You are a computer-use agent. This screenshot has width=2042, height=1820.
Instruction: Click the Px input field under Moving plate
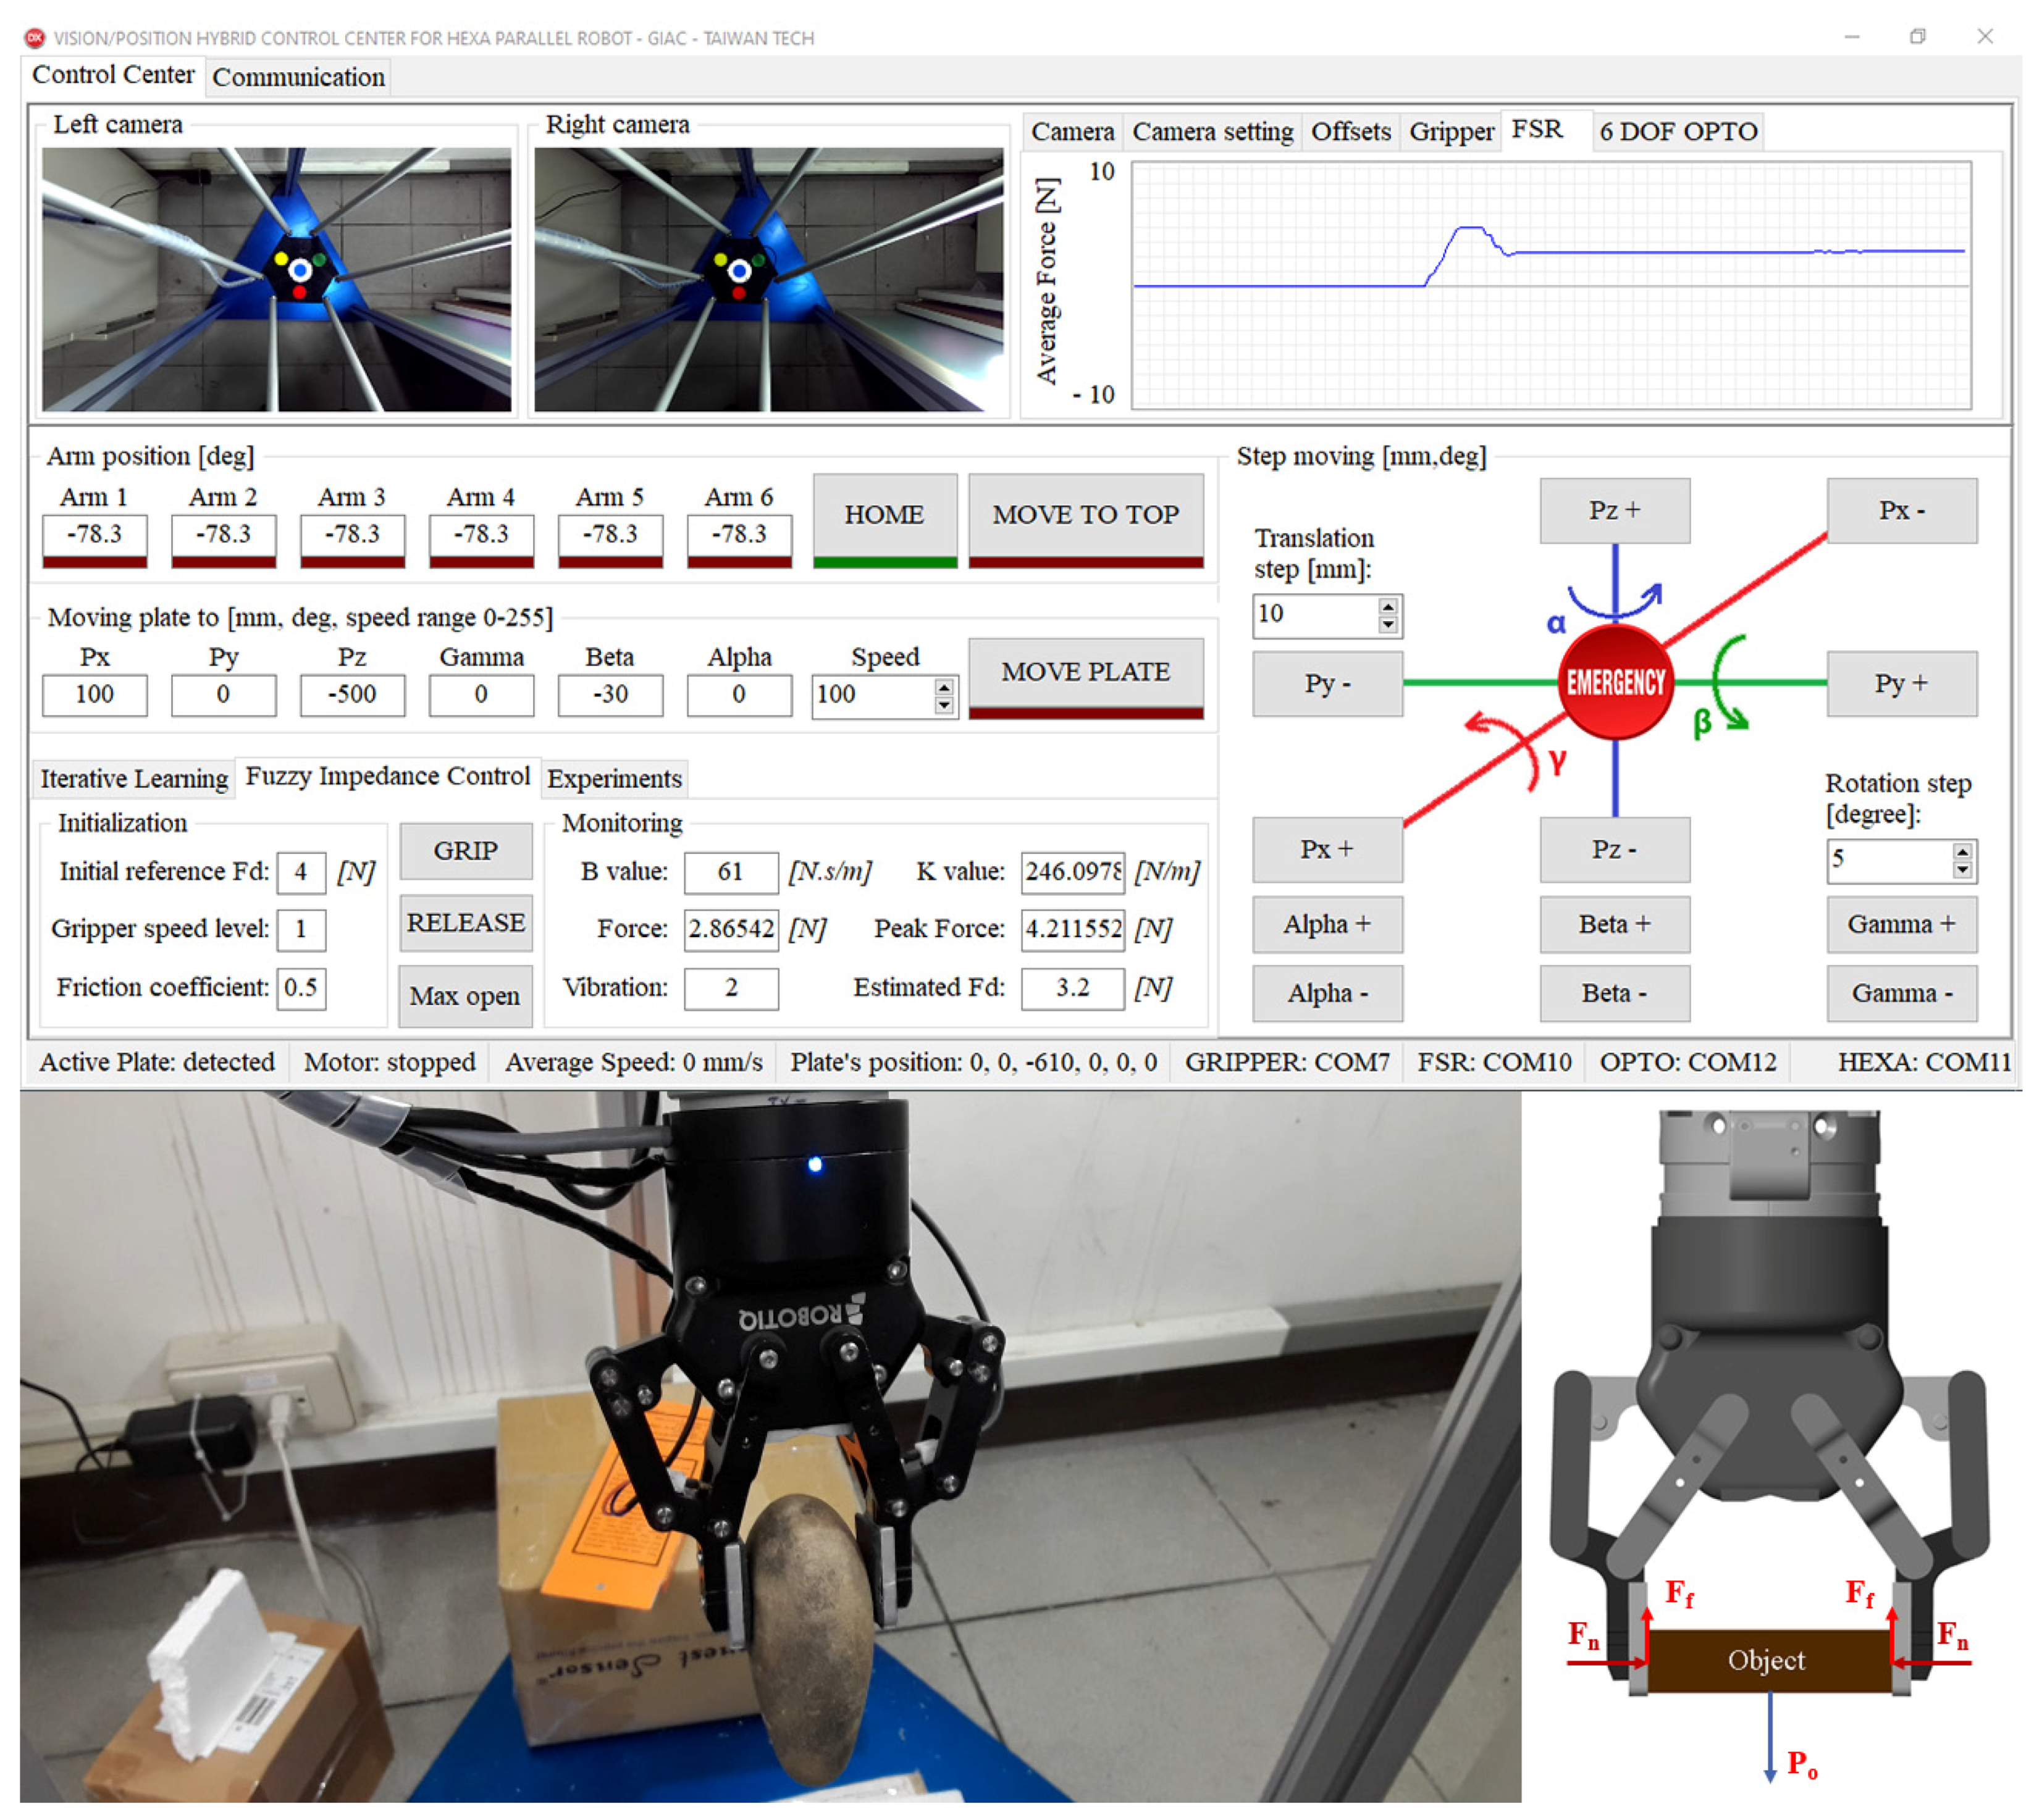[95, 694]
